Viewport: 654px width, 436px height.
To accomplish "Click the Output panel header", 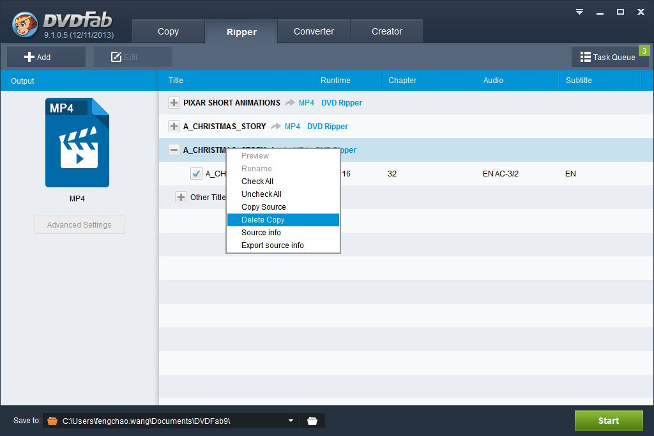I will (79, 81).
